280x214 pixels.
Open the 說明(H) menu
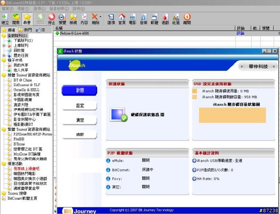click(79, 9)
